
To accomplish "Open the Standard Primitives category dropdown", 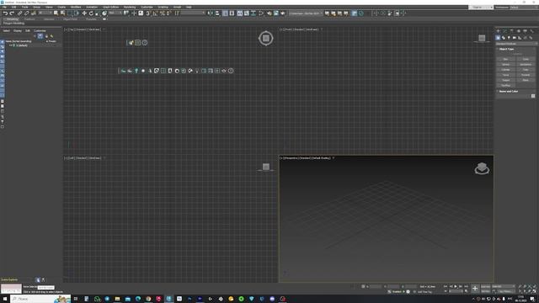I will click(516, 44).
